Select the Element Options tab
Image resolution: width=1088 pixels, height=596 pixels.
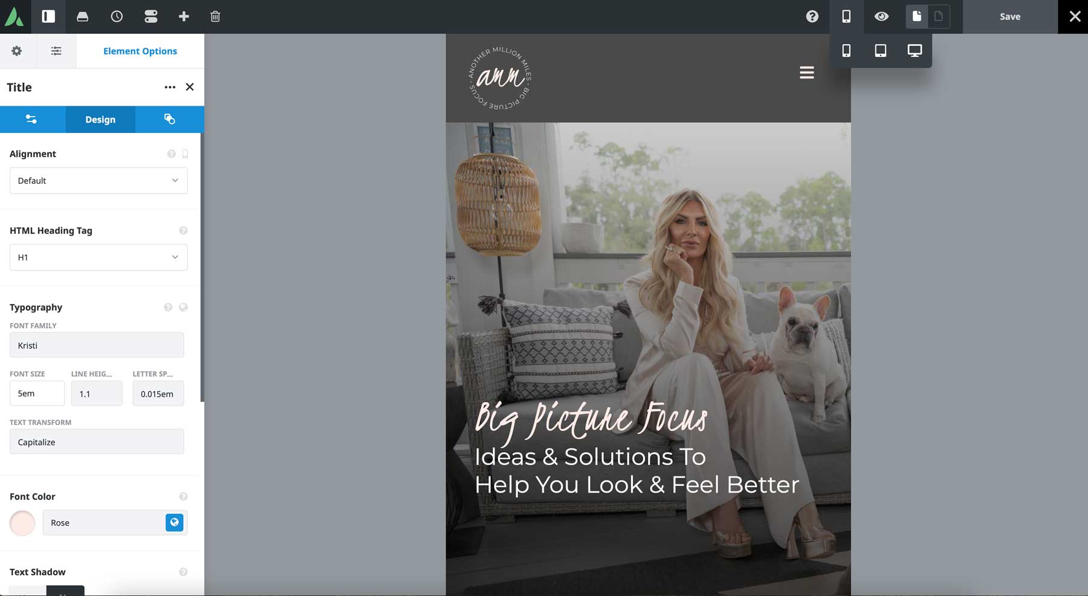click(140, 51)
